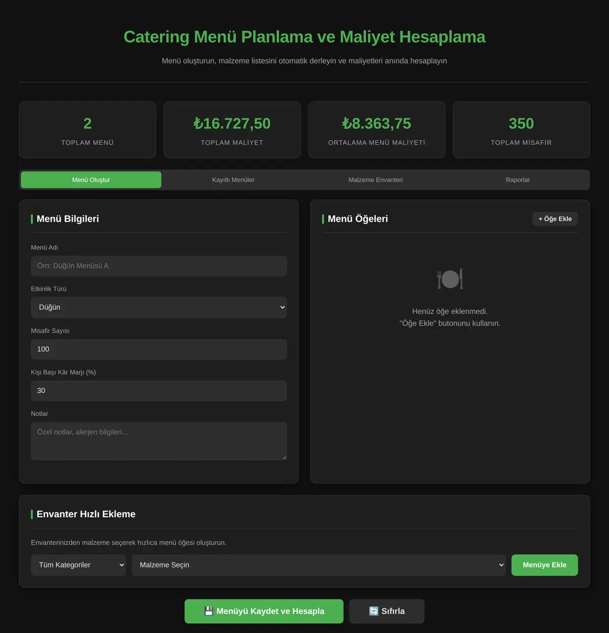Click the Misafir Sayısı field showing 100

click(159, 349)
